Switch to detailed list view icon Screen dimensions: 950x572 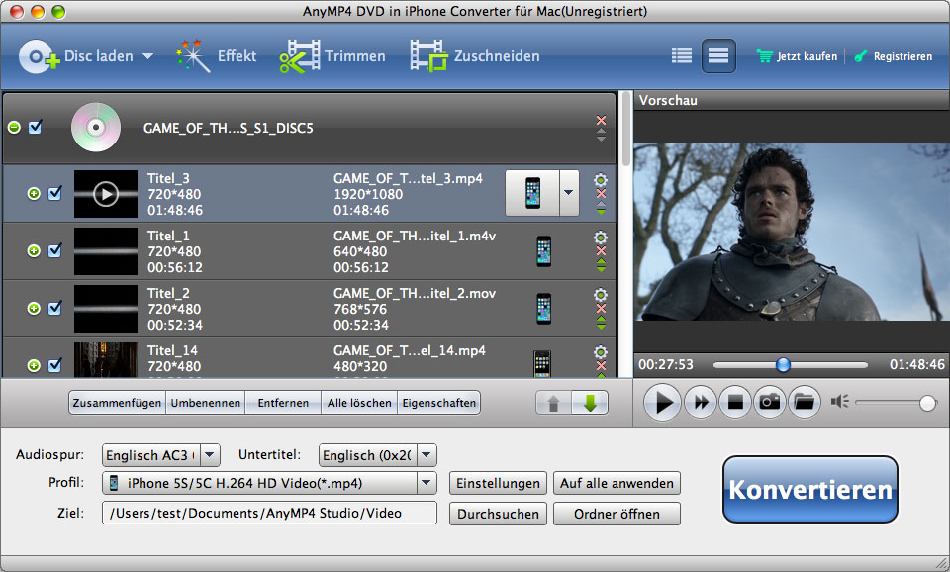(x=718, y=56)
